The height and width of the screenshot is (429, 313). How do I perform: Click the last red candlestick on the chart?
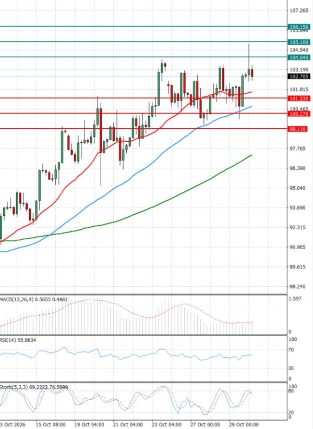pos(252,73)
